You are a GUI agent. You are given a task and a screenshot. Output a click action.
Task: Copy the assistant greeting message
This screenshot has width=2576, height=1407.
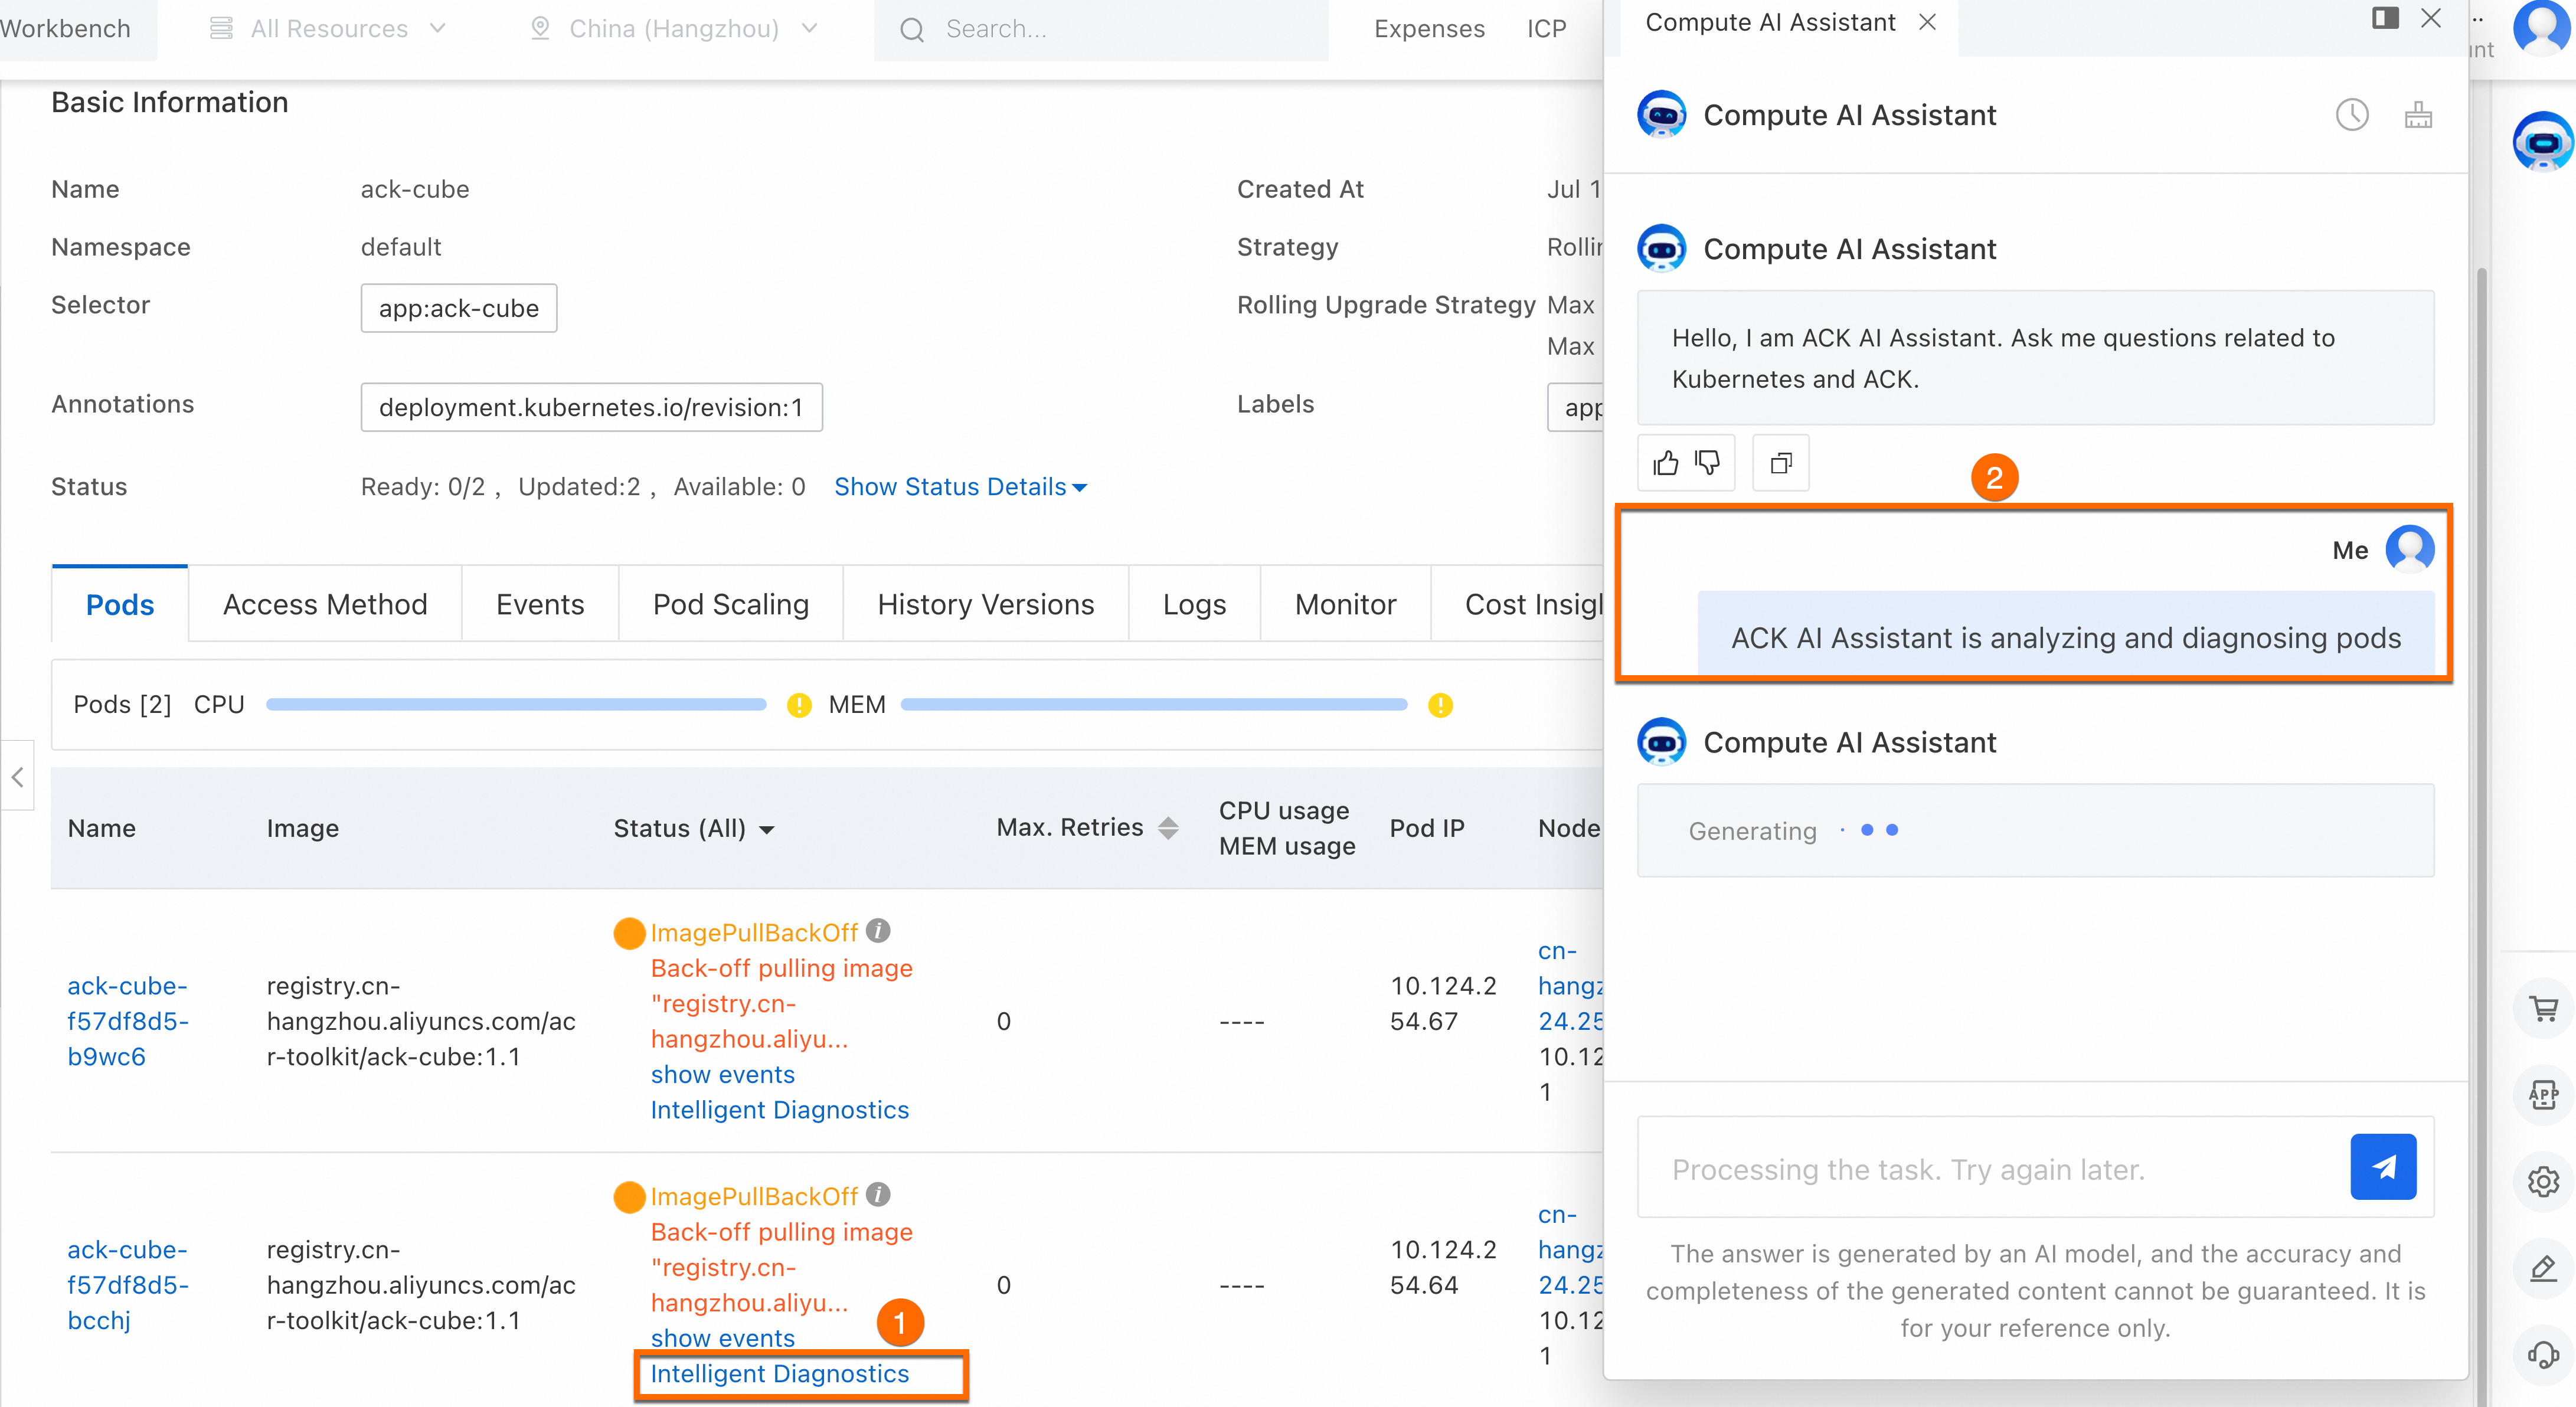(1781, 463)
